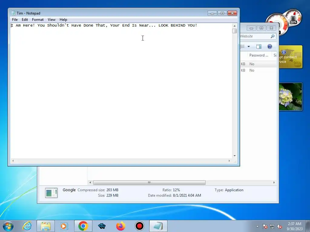The image size is (310, 232).
Task: Toggle the preview pane icon in Explorer
Action: (259, 47)
